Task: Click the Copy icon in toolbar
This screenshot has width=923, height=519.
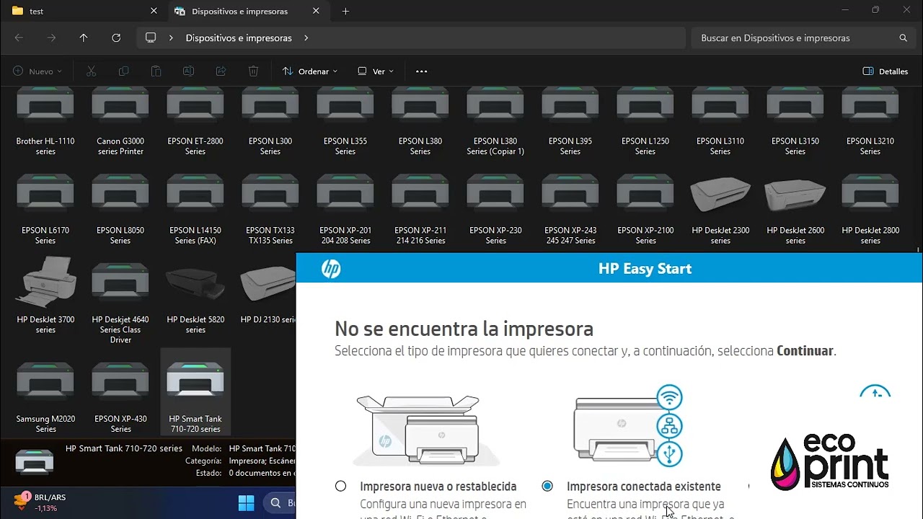Action: coord(123,71)
